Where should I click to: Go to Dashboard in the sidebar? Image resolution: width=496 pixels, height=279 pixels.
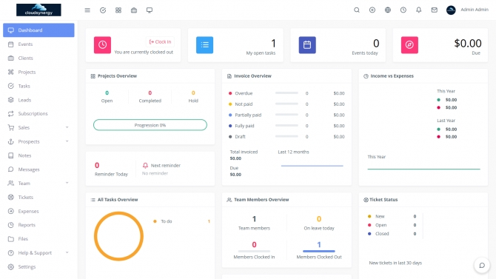tap(38, 30)
